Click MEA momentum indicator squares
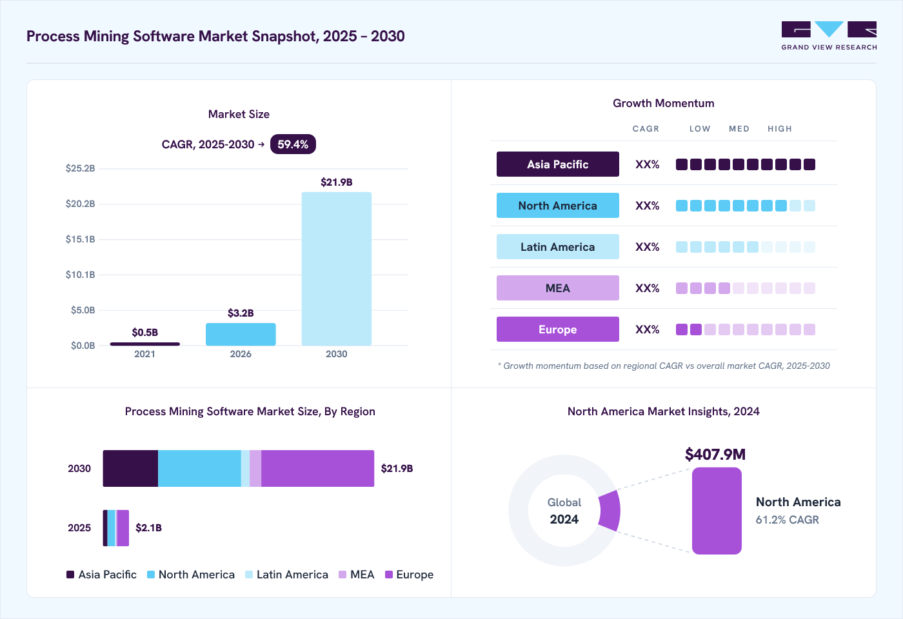The image size is (903, 619). (746, 288)
